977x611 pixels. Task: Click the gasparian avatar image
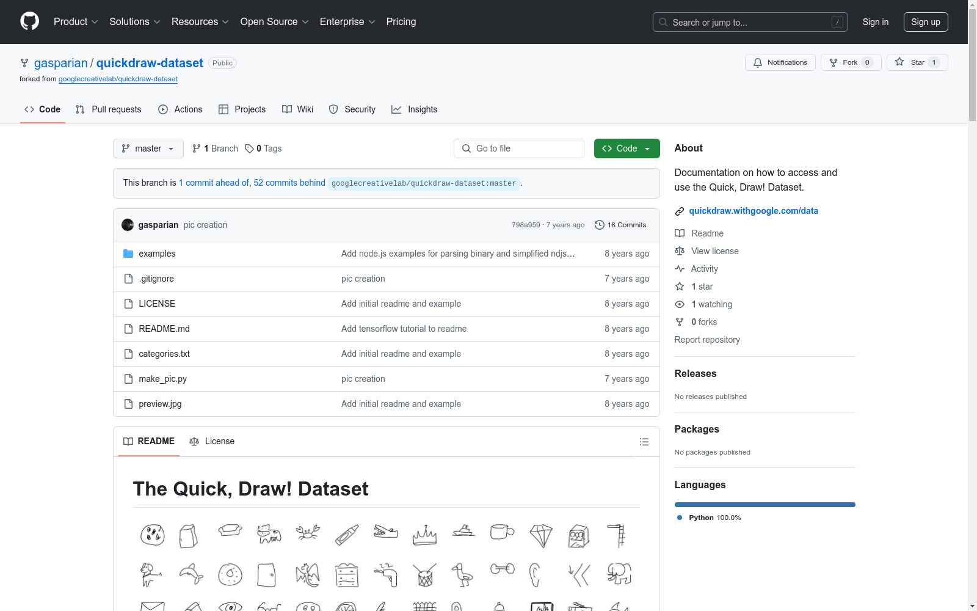point(128,225)
